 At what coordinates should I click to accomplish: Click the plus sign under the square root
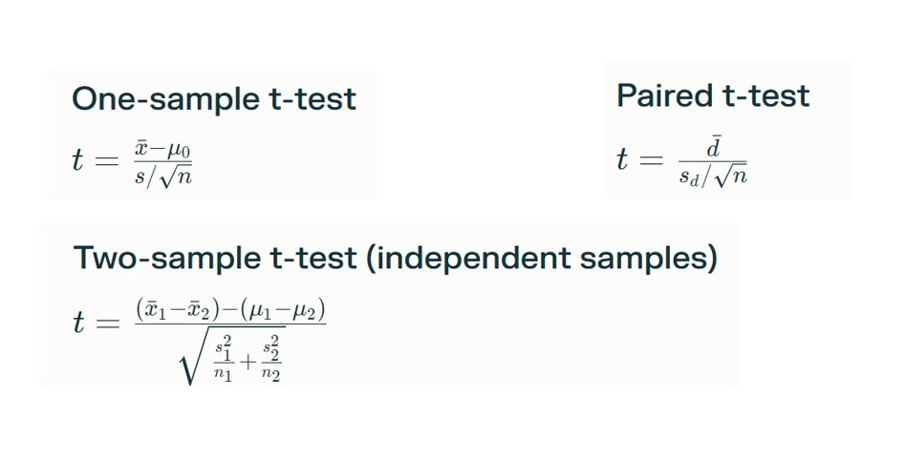(248, 362)
